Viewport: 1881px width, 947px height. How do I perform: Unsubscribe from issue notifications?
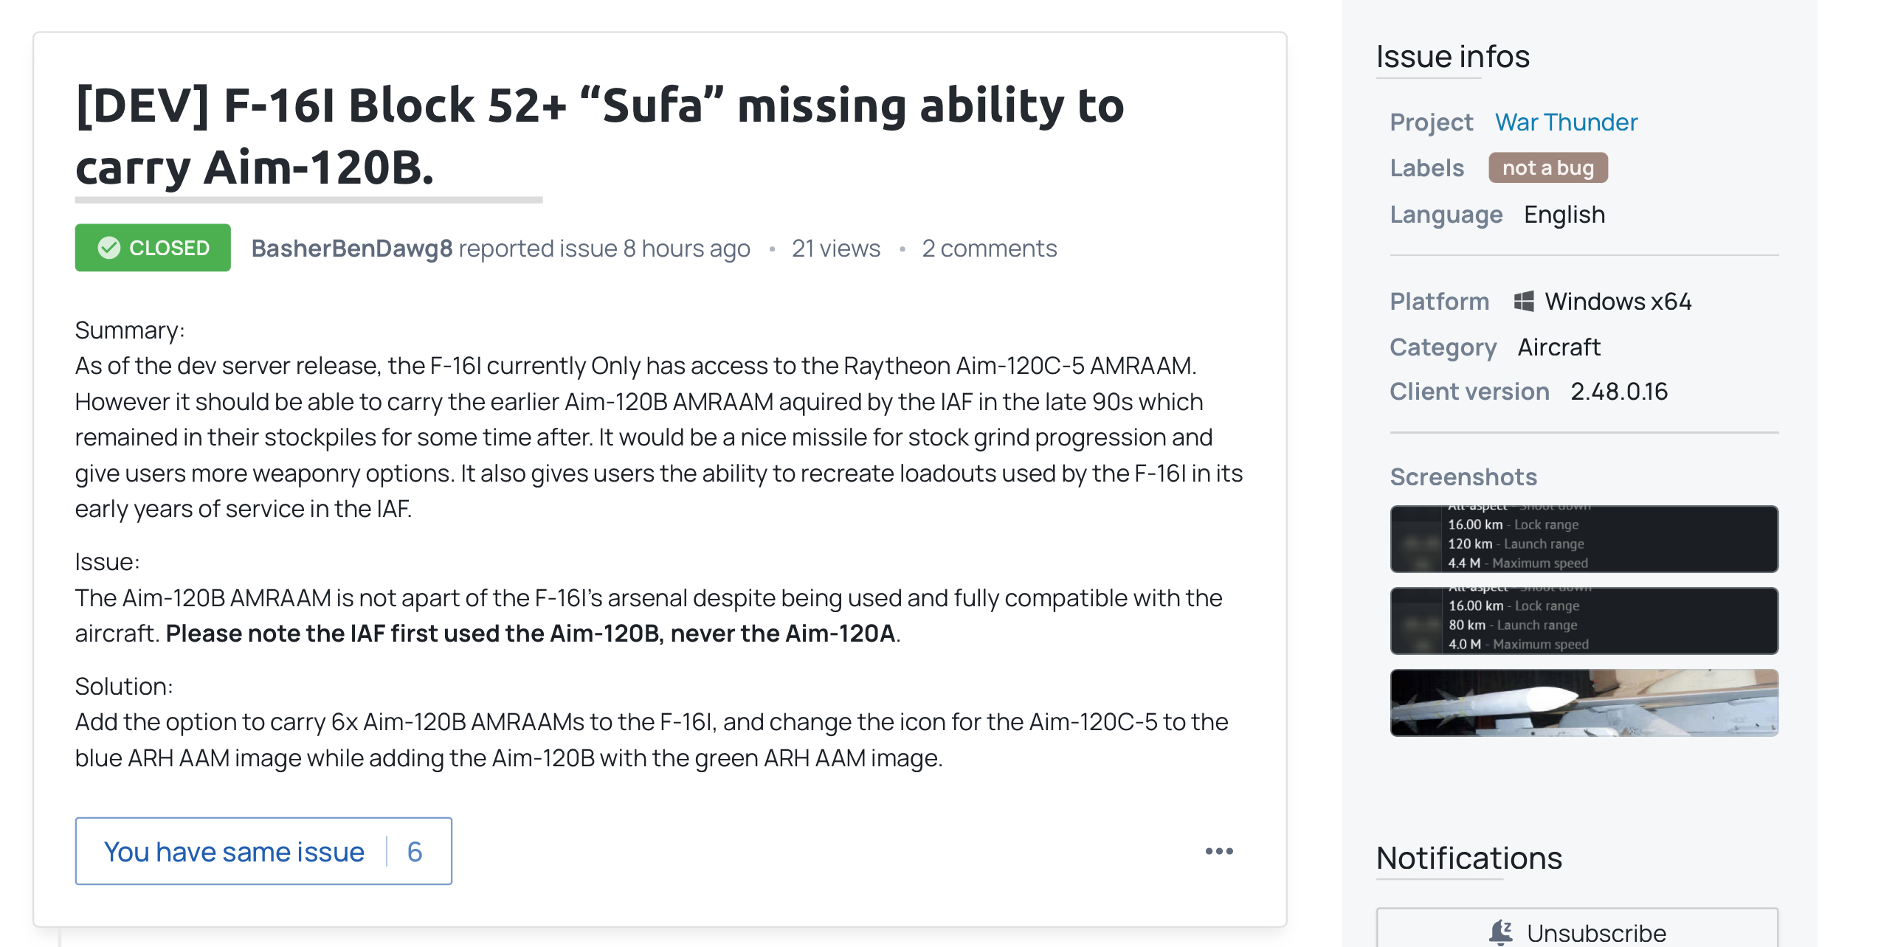1577,929
